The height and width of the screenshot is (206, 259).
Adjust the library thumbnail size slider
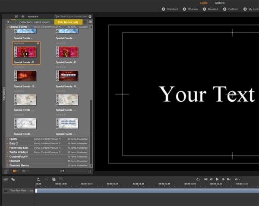(63, 171)
